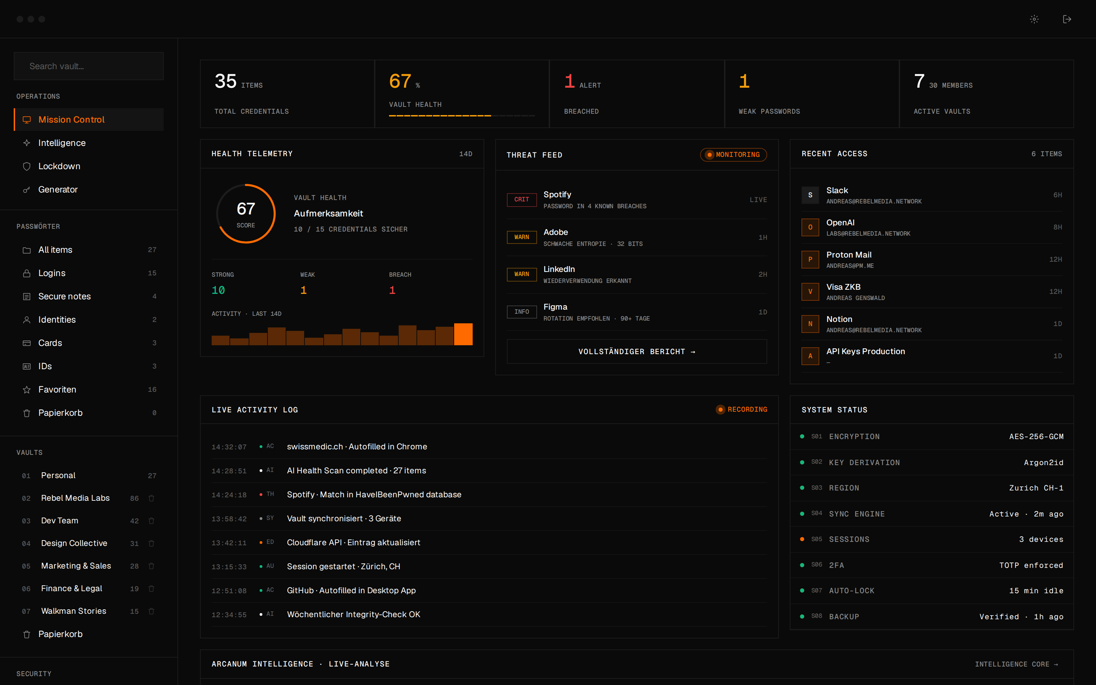Select the Spotify HaveIBeenPwned log entry
This screenshot has width=1096, height=685.
click(x=489, y=495)
